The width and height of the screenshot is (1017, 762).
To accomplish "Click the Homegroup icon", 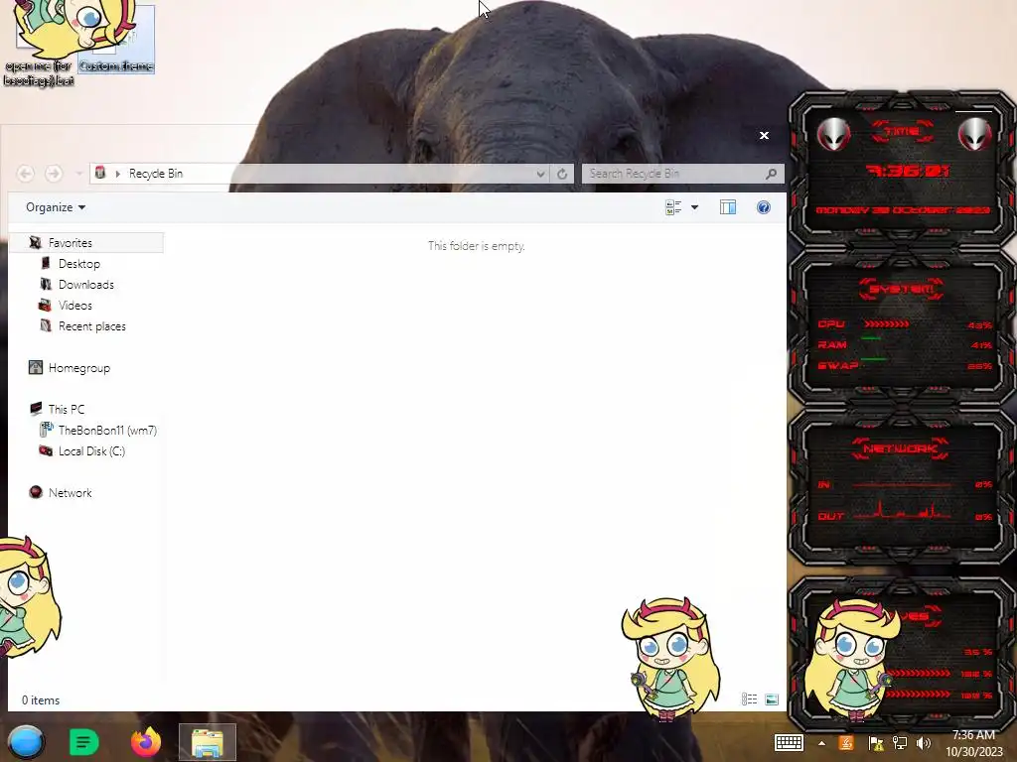I will pyautogui.click(x=36, y=367).
